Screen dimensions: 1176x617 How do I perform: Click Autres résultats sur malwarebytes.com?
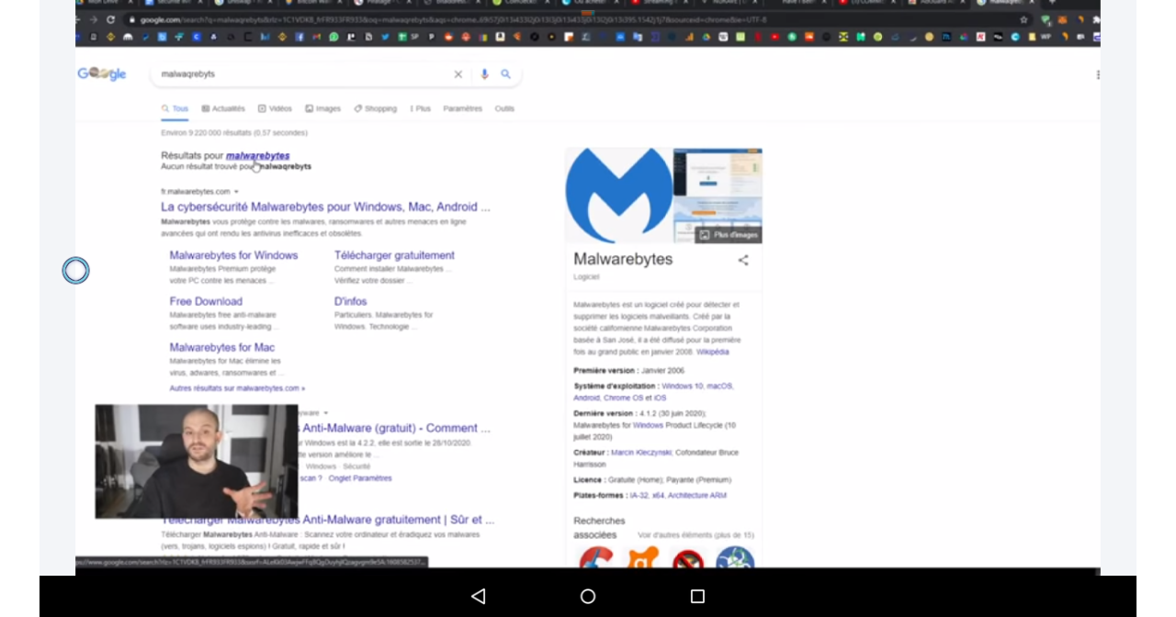[237, 388]
